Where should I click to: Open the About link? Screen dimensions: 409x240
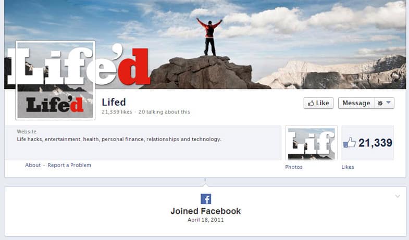pos(33,165)
